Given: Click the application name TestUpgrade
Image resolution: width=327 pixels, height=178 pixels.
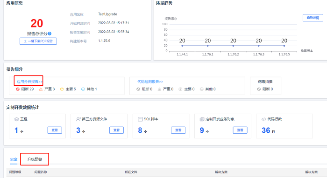Looking at the screenshot, I should point(107,14).
